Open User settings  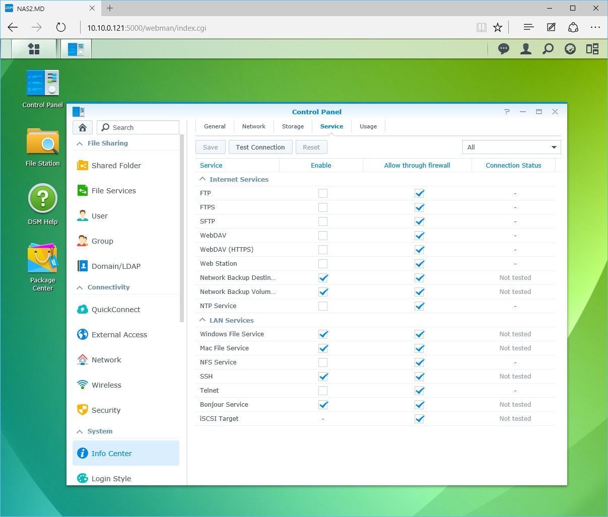click(x=126, y=216)
